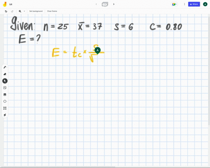Click the collaborator A cursor marker
This screenshot has height=168, width=210.
98,50
